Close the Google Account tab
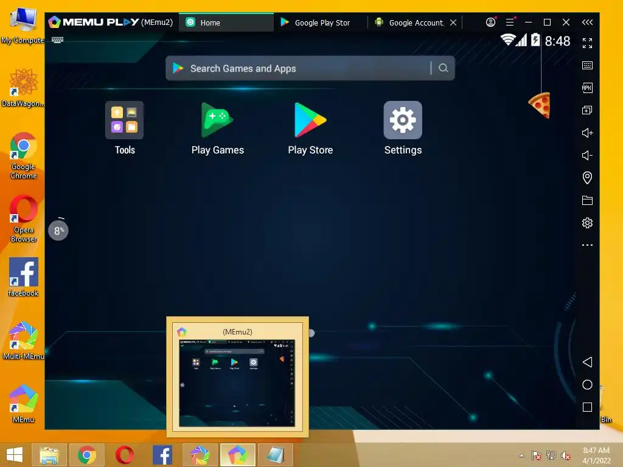Screen dimensions: 623x467 click(x=453, y=22)
